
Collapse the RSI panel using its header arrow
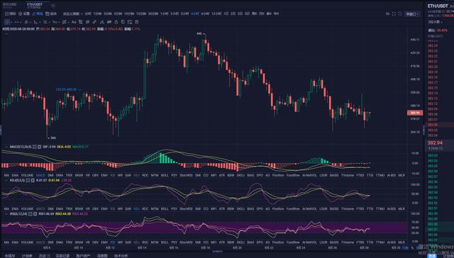(6, 214)
